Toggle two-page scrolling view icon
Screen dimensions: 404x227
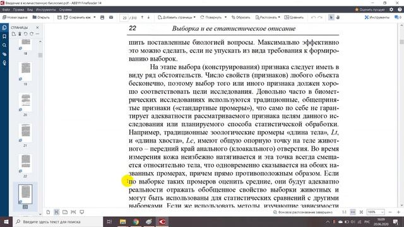[x=73, y=212]
